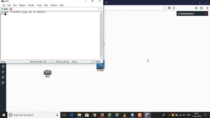Click the microphone icon in search box
Screen dimensions: 210x118
[x=57, y=115]
